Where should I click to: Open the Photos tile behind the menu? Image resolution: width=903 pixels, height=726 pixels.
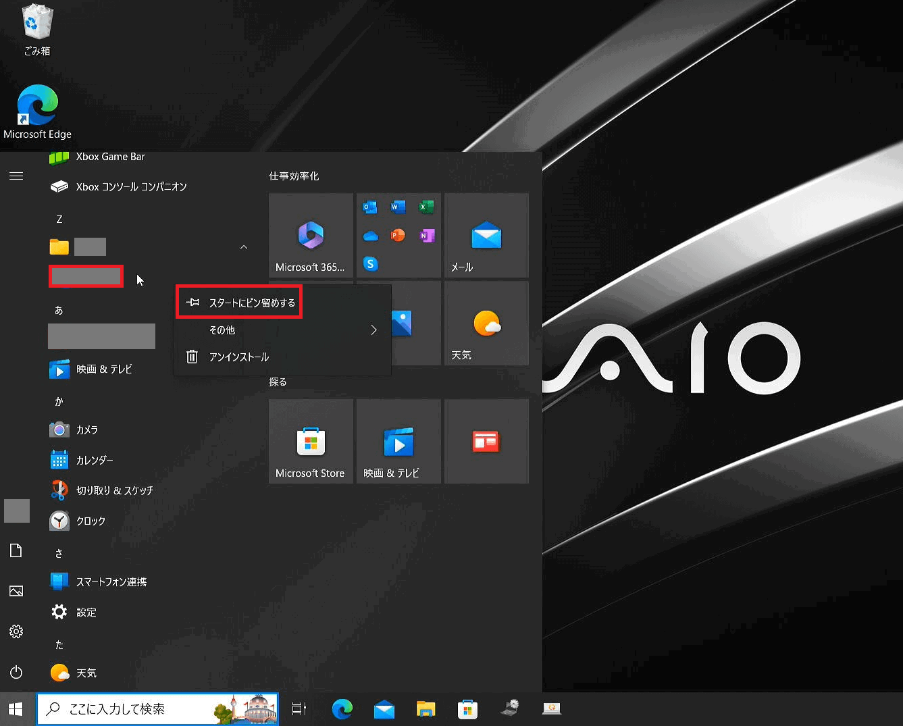pyautogui.click(x=416, y=323)
